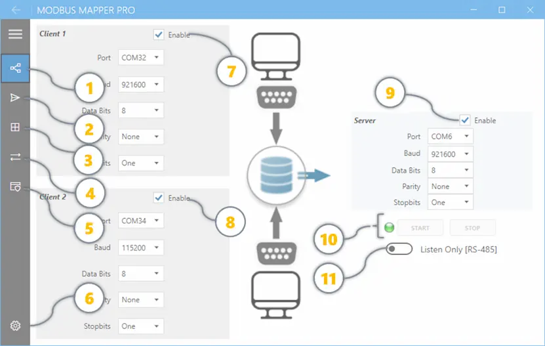Open Client 2 Baud 115200 dropdown

141,248
